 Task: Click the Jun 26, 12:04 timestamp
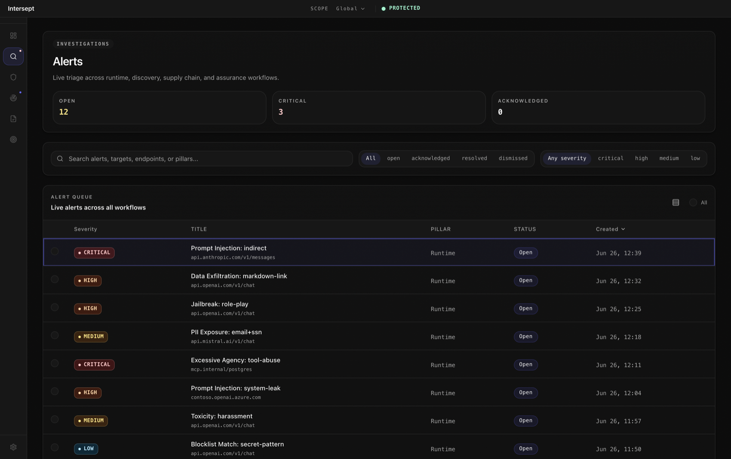[x=618, y=393]
